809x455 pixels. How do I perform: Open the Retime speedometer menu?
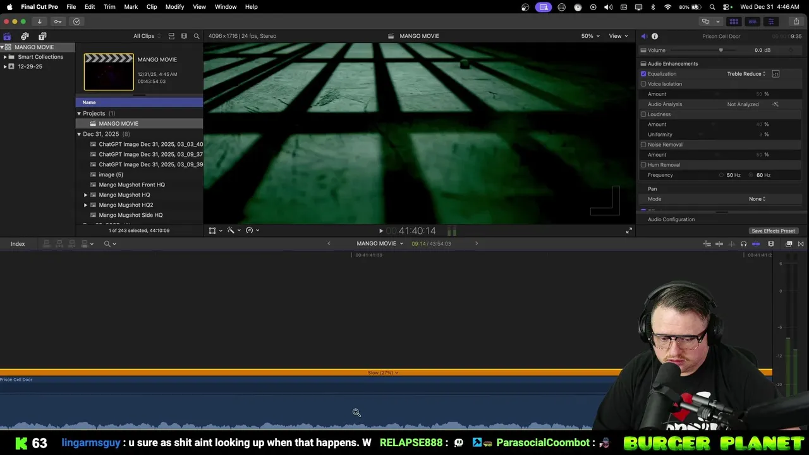coord(252,230)
